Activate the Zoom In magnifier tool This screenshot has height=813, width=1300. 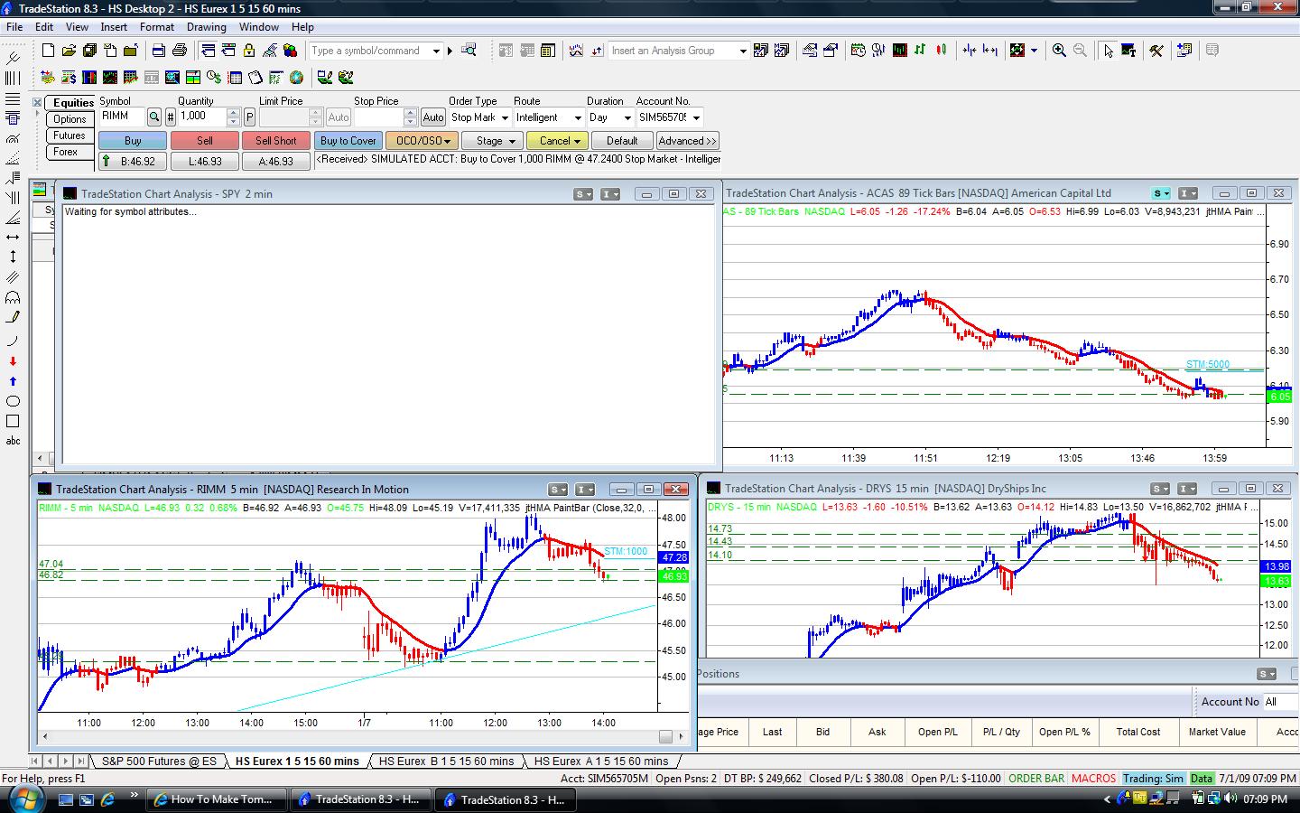[1059, 51]
